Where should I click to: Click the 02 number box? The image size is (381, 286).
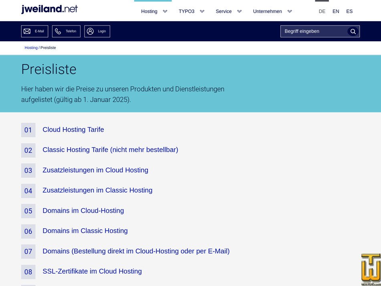coord(28,150)
